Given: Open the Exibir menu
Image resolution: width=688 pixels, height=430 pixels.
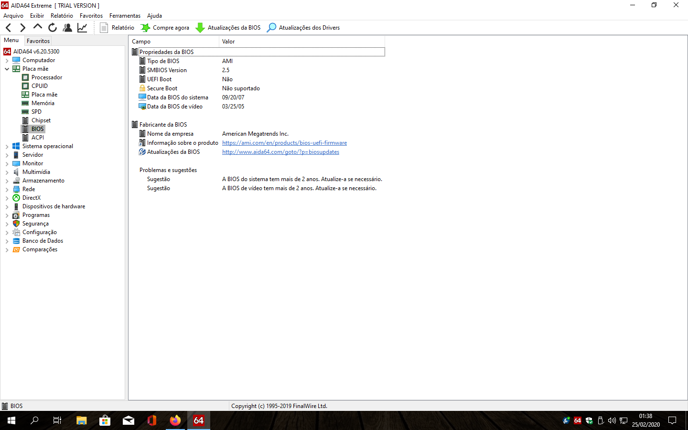Looking at the screenshot, I should point(37,16).
